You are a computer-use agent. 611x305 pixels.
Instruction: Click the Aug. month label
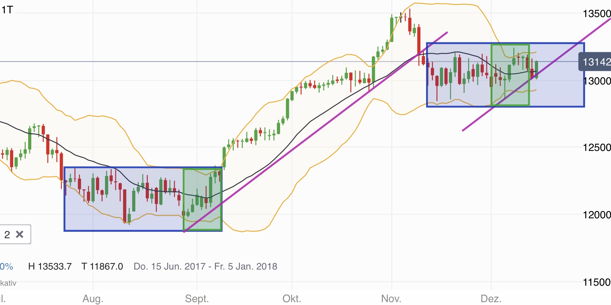(x=93, y=298)
